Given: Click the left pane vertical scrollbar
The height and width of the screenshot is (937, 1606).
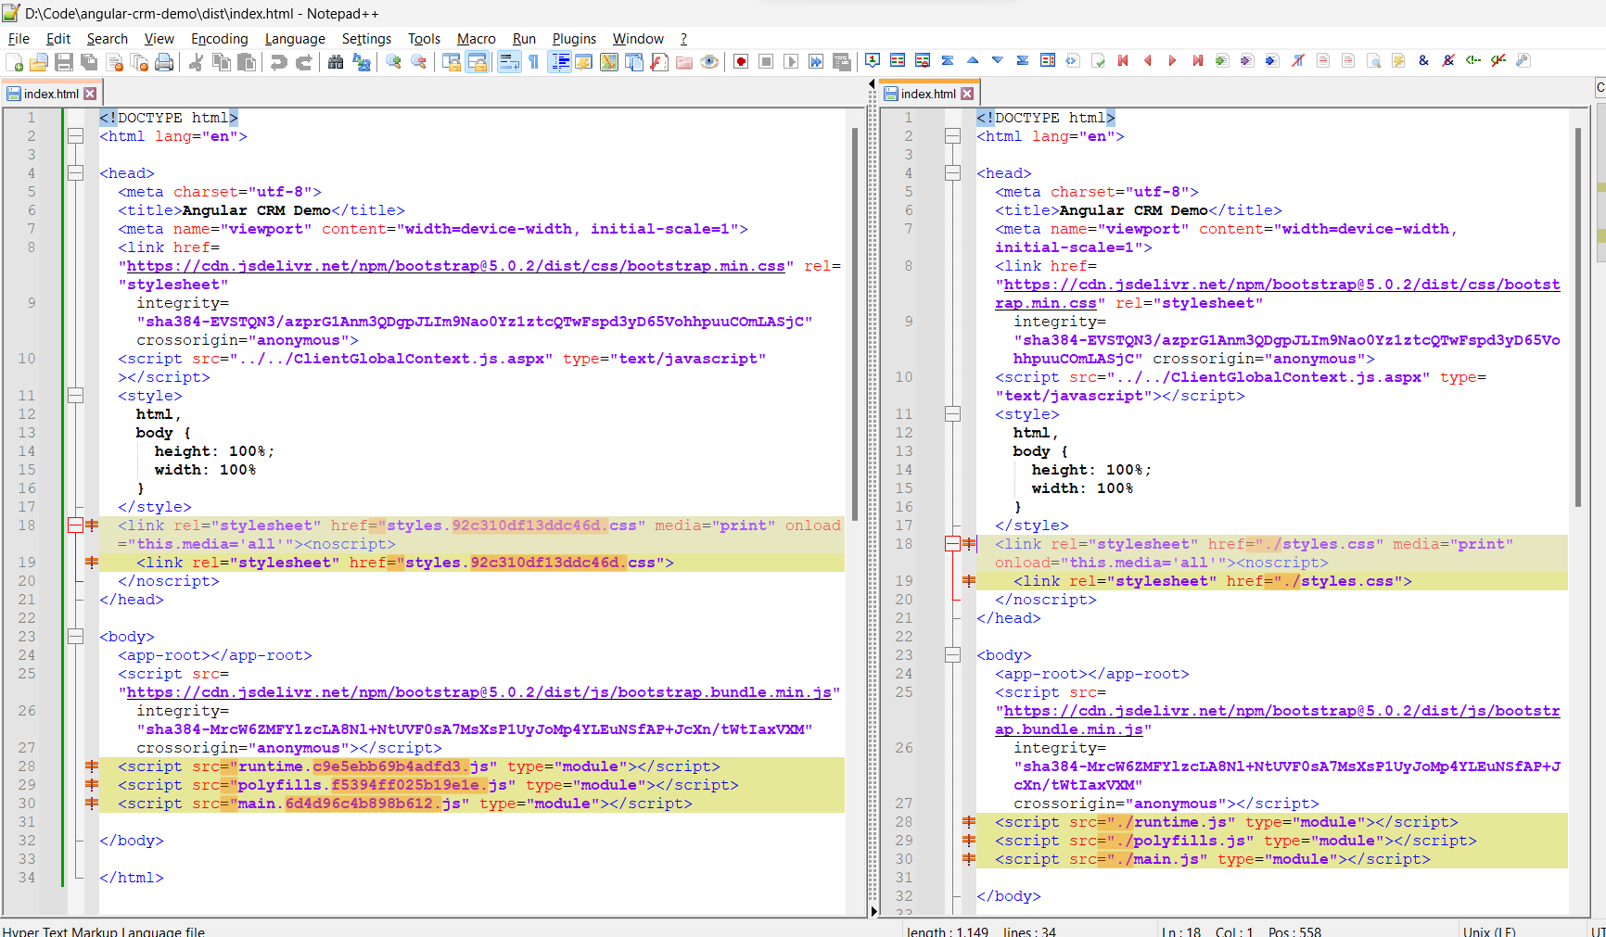Looking at the screenshot, I should tap(855, 324).
